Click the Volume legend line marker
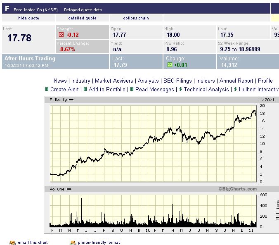The width and height of the screenshot is (279, 245). pyautogui.click(x=69, y=189)
